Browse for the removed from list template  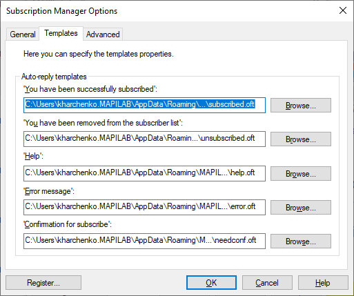click(x=301, y=139)
